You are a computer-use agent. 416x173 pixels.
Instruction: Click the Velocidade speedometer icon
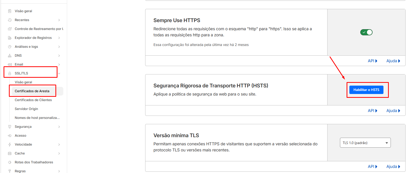point(10,144)
